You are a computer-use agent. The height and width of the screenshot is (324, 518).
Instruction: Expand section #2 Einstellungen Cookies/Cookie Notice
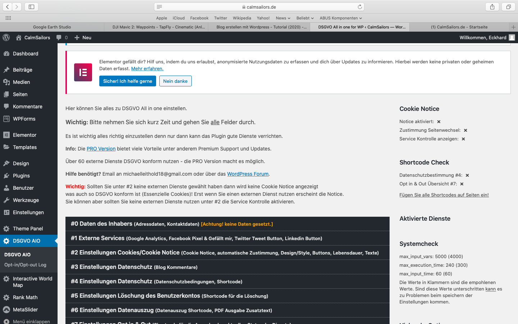227,253
